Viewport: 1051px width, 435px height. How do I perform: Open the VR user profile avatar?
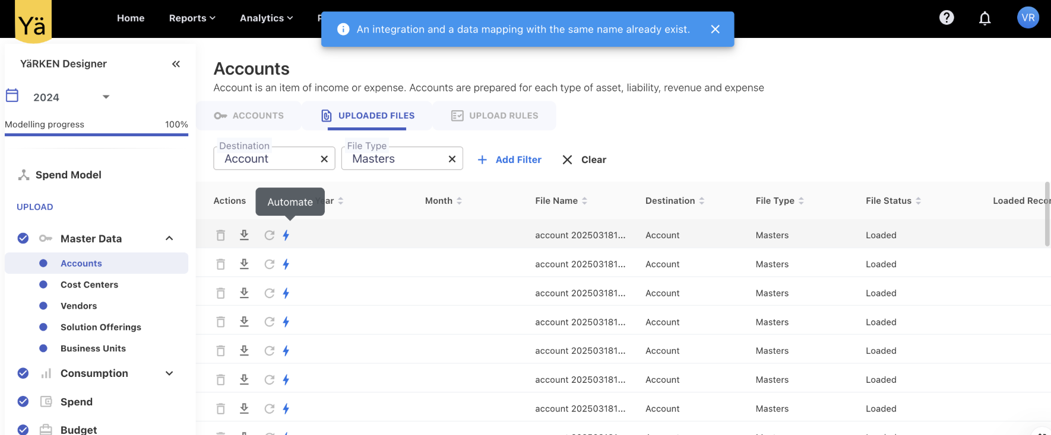1028,18
